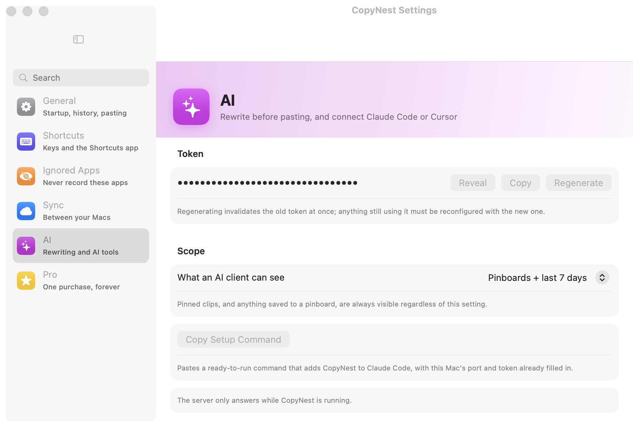Click 'The server only answers while CopyNest is running' note

pos(264,400)
